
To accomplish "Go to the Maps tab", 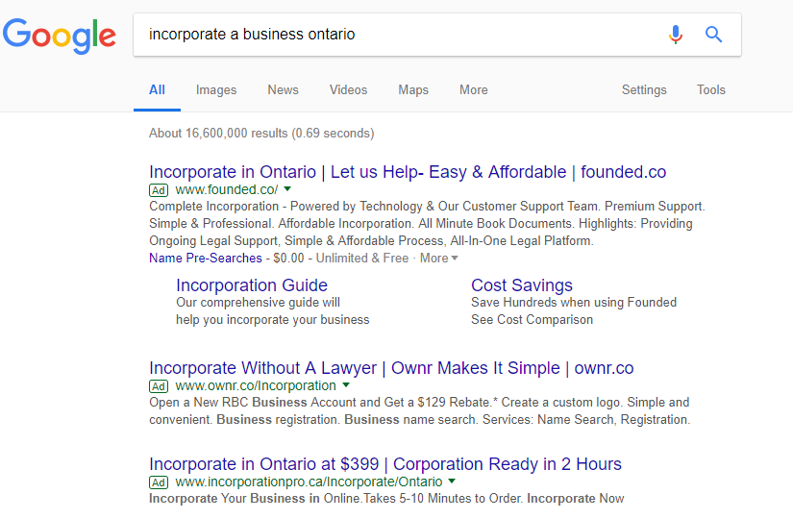I will click(413, 90).
